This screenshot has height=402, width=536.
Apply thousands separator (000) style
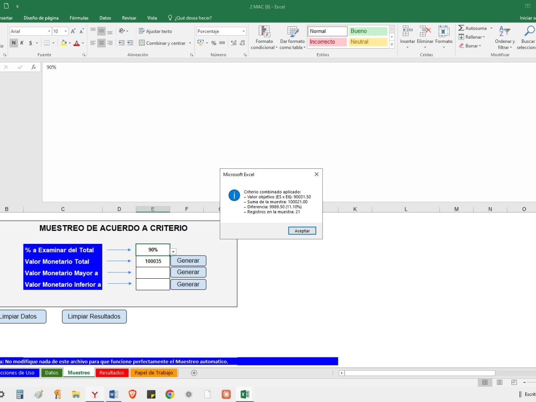click(x=222, y=43)
